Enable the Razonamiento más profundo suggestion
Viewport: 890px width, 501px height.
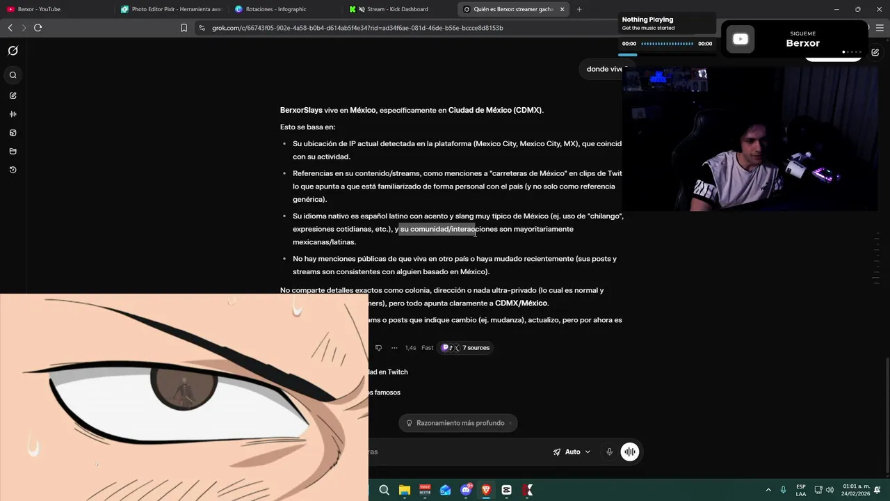456,423
